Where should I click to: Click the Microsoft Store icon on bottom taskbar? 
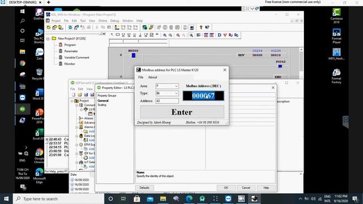coord(137,199)
